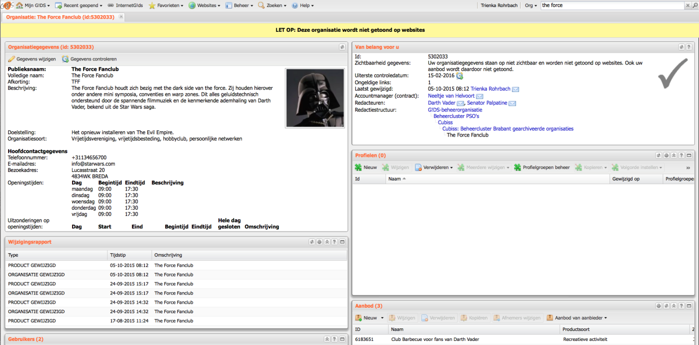Click mail icon next to Trienka Rohrbach
699x345 pixels.
pyautogui.click(x=516, y=89)
